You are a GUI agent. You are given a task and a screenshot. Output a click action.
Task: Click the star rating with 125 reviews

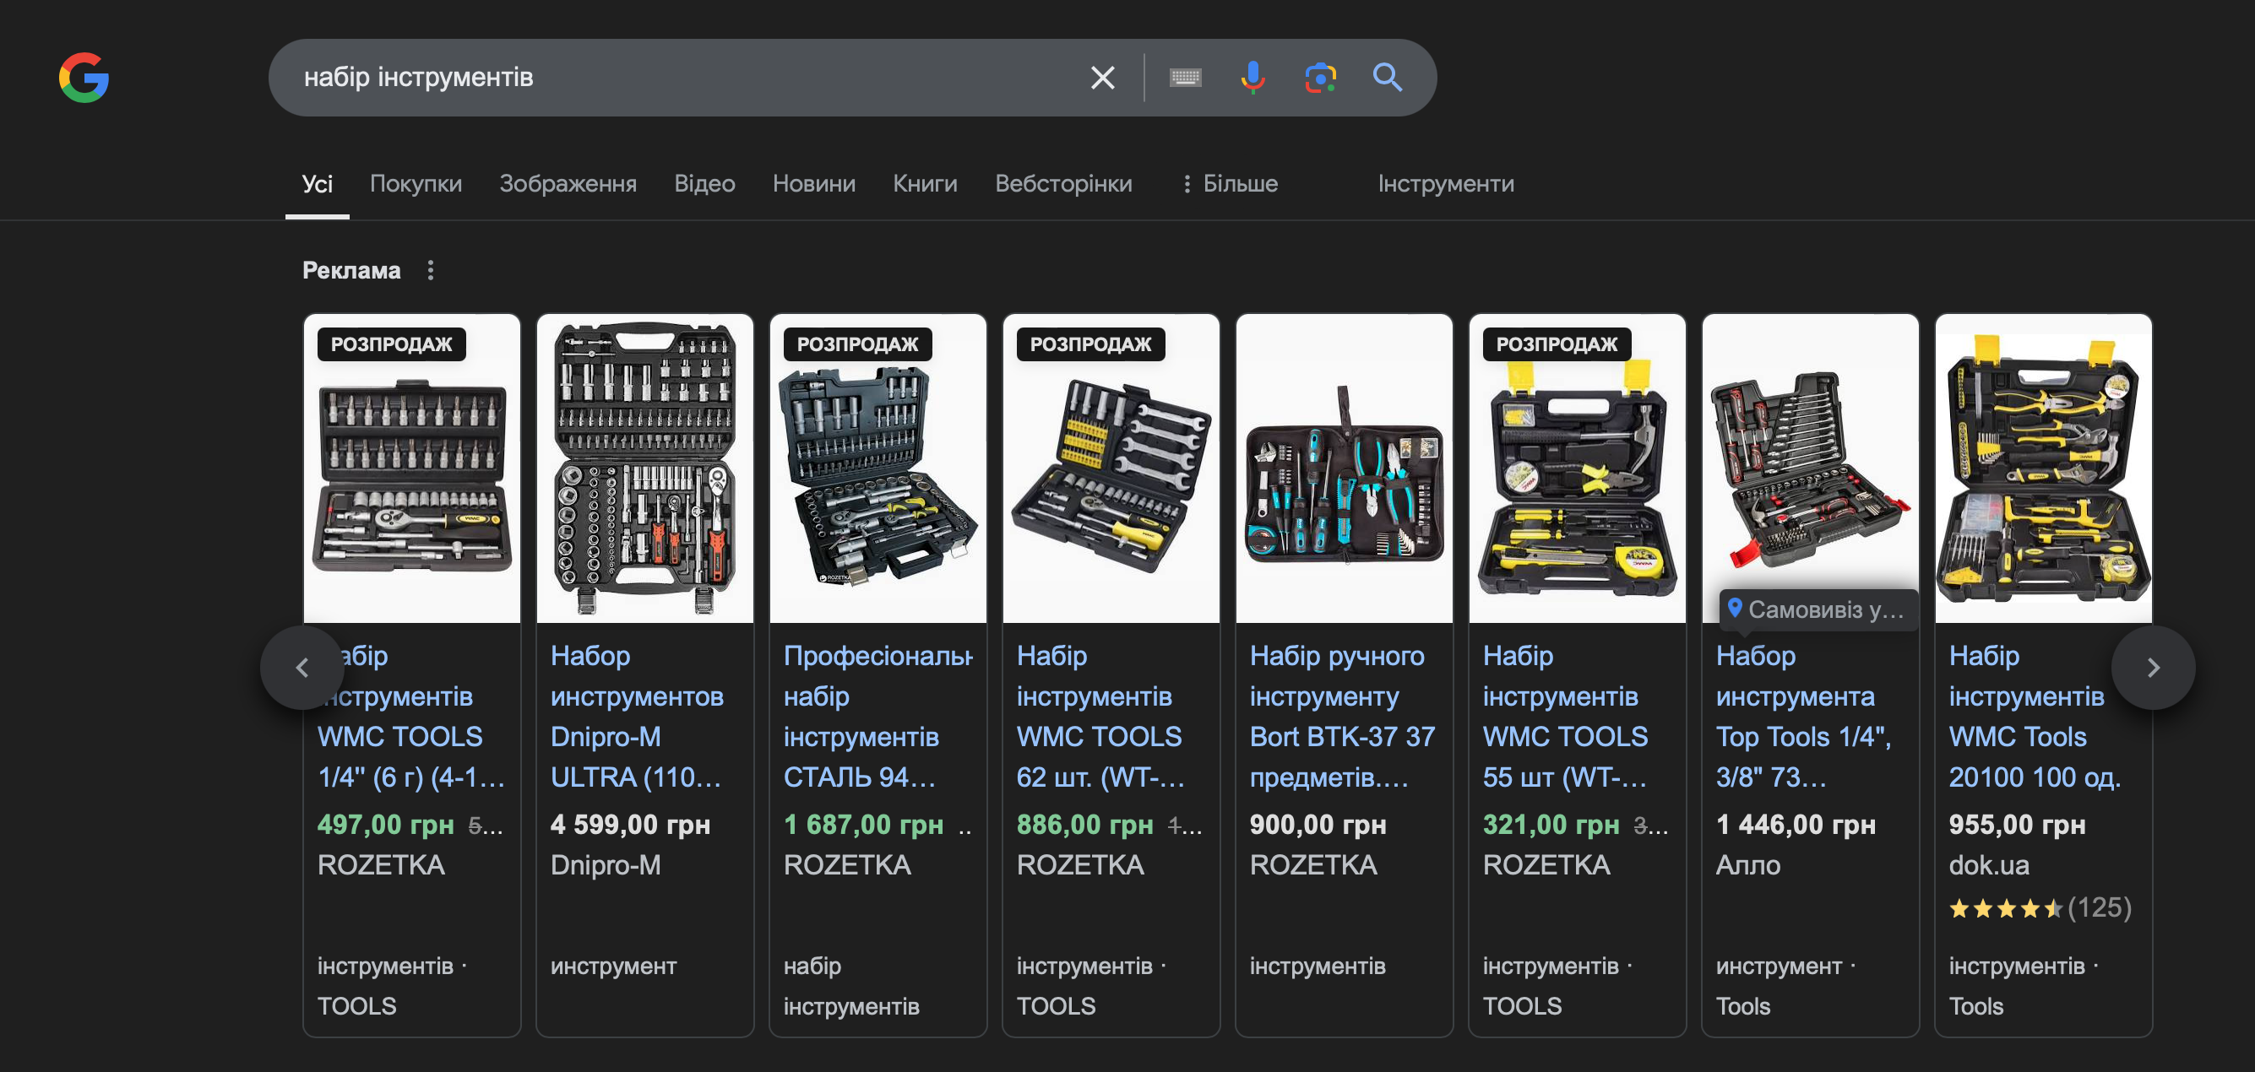coord(2040,908)
